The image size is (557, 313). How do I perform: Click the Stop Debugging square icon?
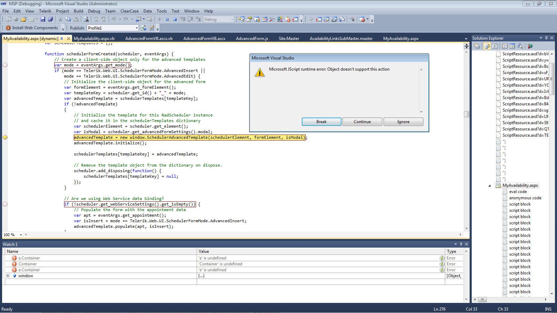175,19
